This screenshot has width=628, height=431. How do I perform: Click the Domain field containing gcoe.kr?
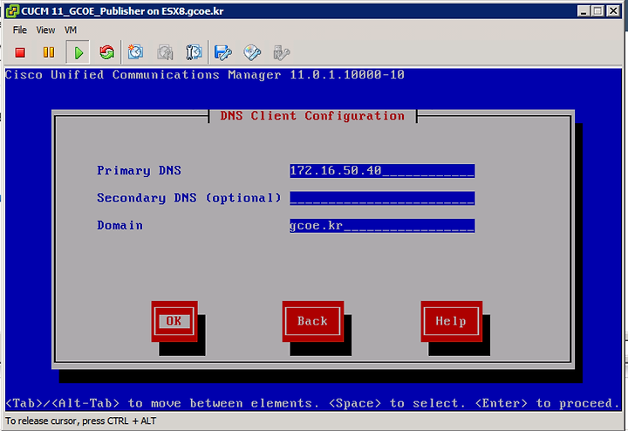[x=382, y=225]
